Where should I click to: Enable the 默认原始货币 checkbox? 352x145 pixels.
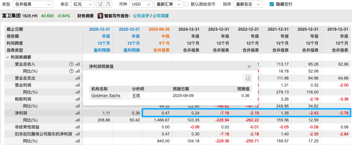(x=187, y=4)
